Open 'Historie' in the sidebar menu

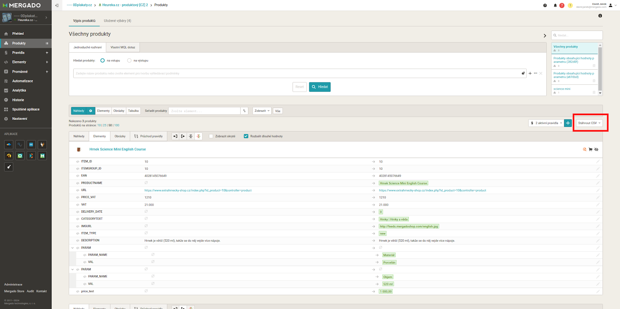click(18, 100)
